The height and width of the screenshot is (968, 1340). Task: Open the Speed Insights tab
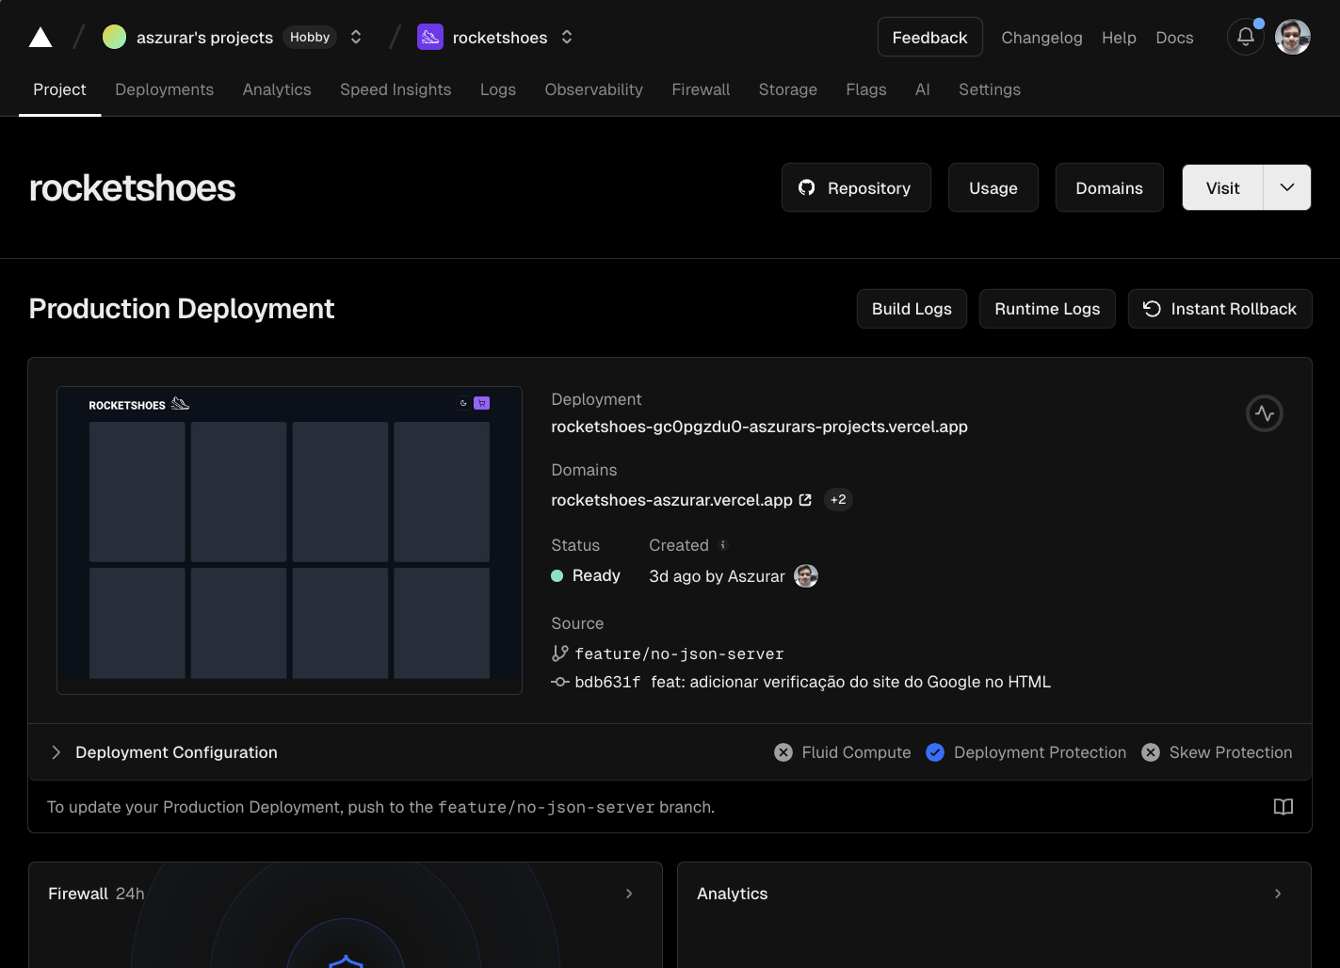pyautogui.click(x=396, y=89)
